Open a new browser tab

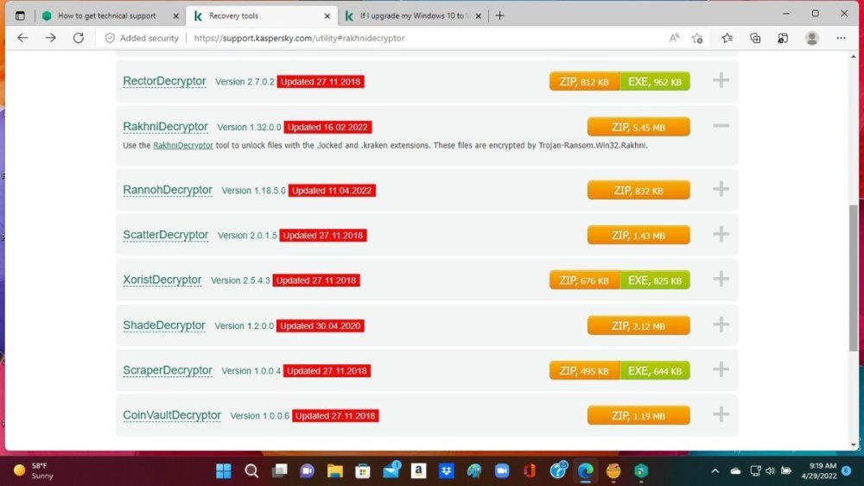(499, 16)
